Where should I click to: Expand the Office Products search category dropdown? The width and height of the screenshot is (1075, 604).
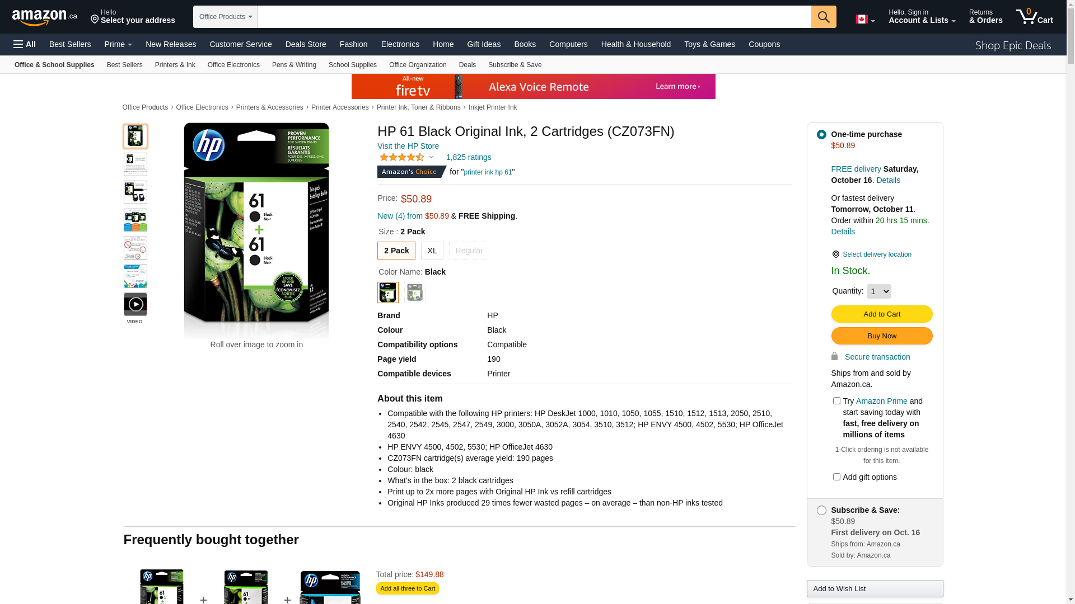(225, 17)
